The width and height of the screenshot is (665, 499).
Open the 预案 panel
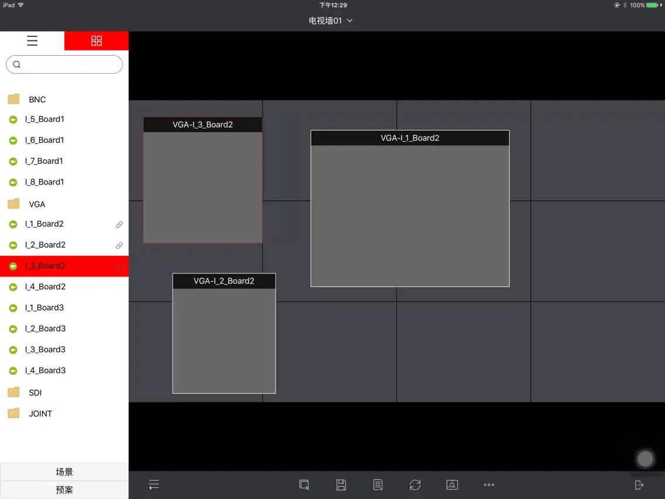click(64, 490)
